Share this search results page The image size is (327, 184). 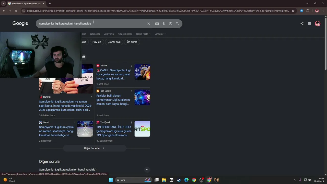302,24
